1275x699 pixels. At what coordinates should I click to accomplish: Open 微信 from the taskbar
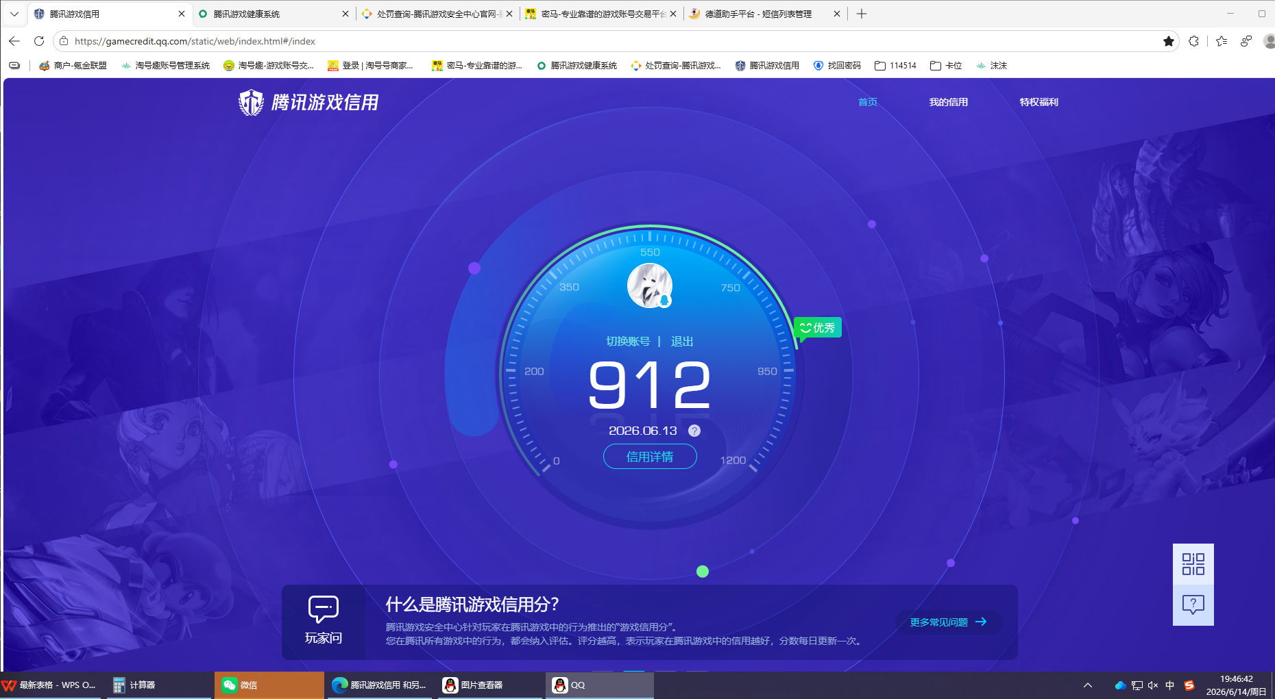(x=269, y=685)
